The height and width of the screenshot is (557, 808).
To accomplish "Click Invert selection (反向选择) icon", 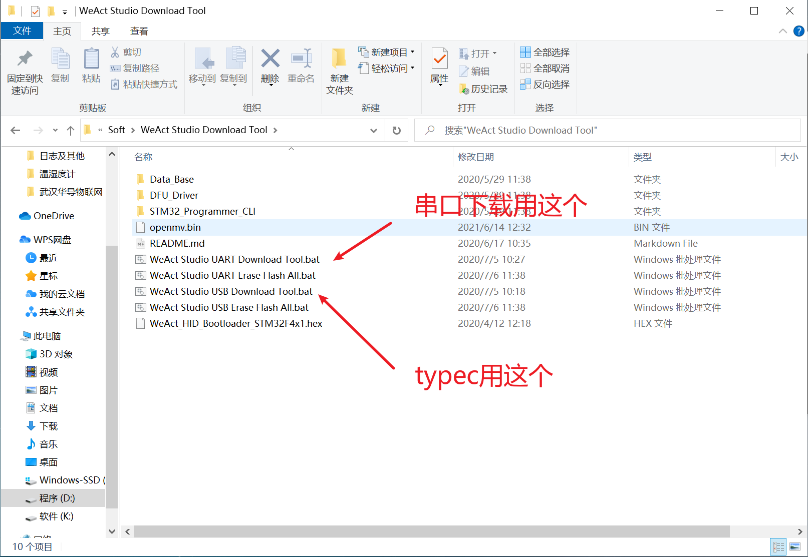I will pyautogui.click(x=525, y=84).
